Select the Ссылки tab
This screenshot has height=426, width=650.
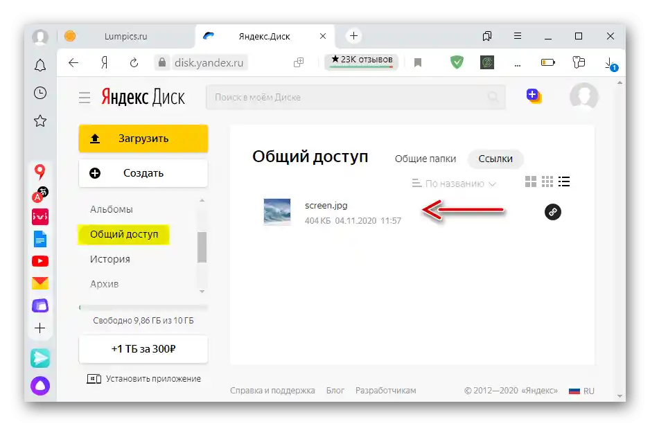pos(495,159)
